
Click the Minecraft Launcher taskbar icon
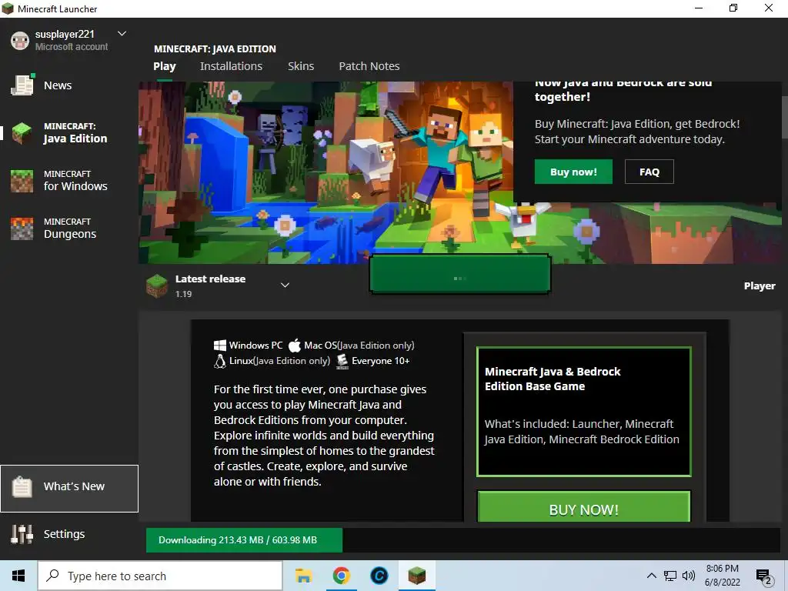point(416,576)
